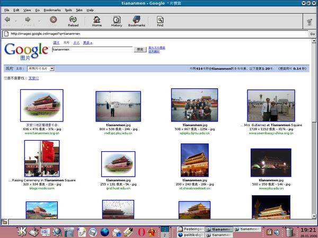Click the Google search submit button
The image size is (318, 238).
[140, 49]
